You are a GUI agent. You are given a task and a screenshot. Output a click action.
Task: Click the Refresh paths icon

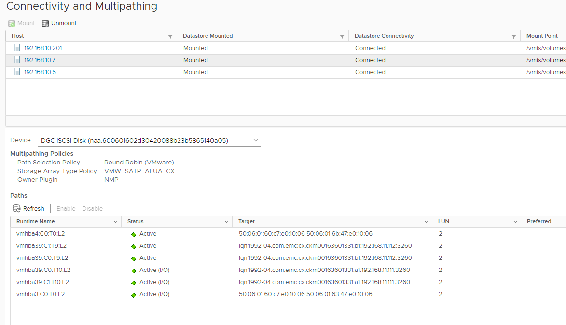pos(15,208)
